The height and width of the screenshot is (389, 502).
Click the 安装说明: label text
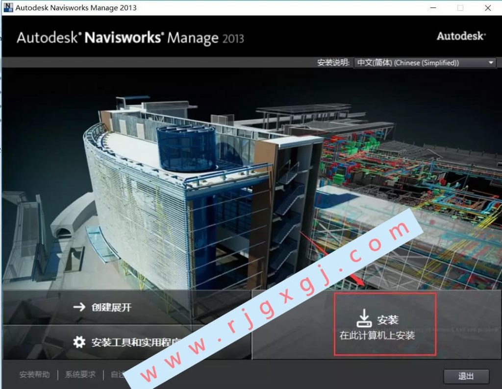coord(333,63)
